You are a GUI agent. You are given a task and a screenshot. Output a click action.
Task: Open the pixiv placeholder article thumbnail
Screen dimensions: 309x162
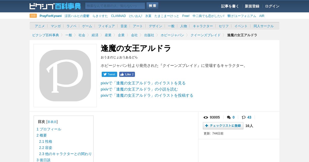coord(65,76)
